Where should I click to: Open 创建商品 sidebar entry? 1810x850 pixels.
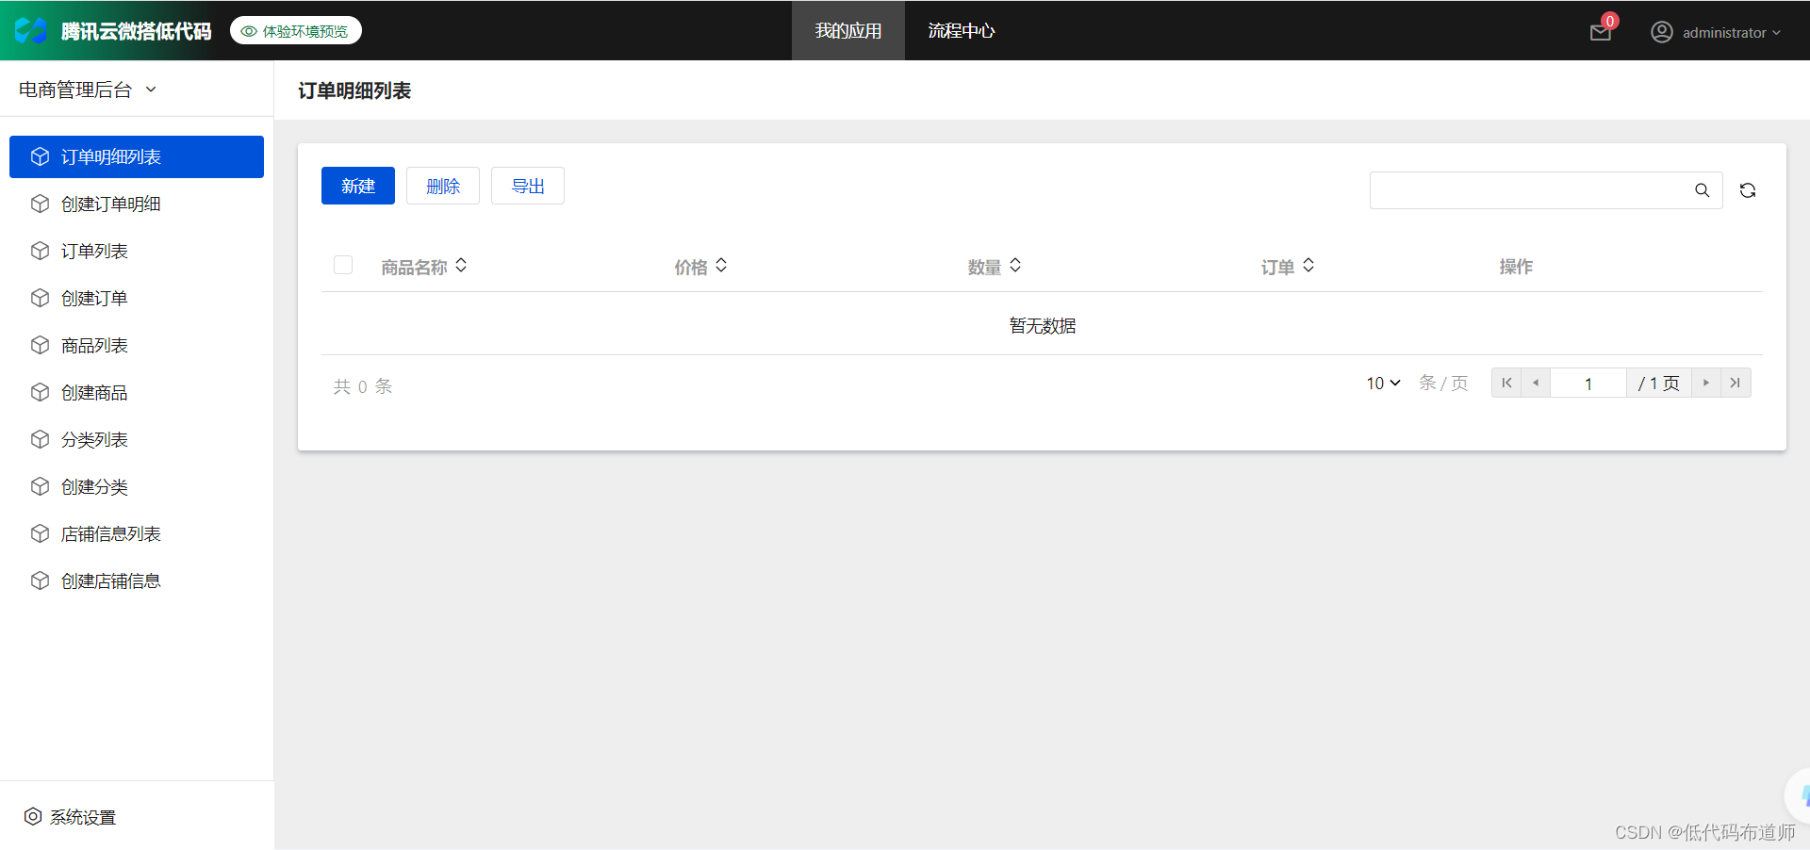click(x=137, y=392)
